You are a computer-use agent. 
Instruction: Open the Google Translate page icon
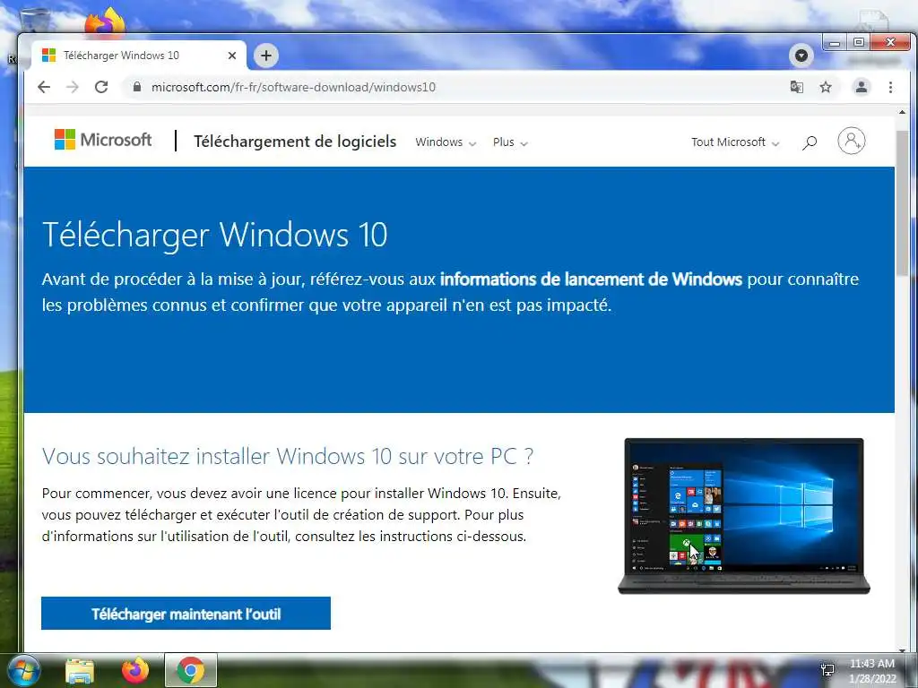(796, 87)
